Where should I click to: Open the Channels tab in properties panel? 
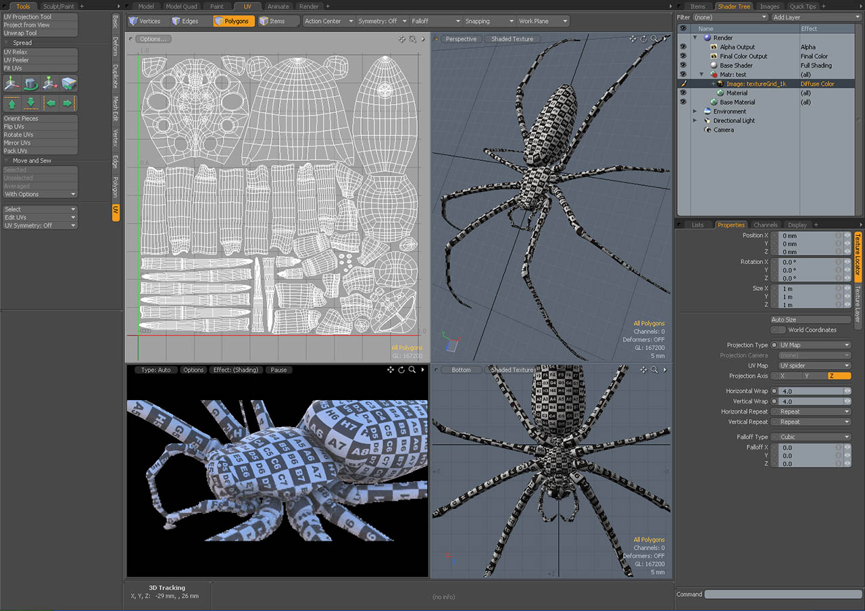(765, 224)
